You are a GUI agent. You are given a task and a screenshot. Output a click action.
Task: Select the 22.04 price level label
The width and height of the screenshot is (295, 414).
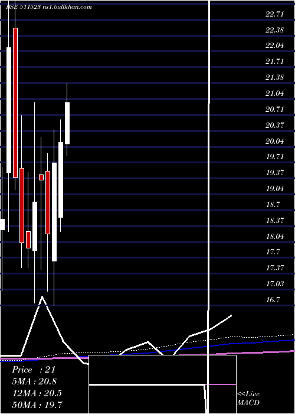pos(275,46)
